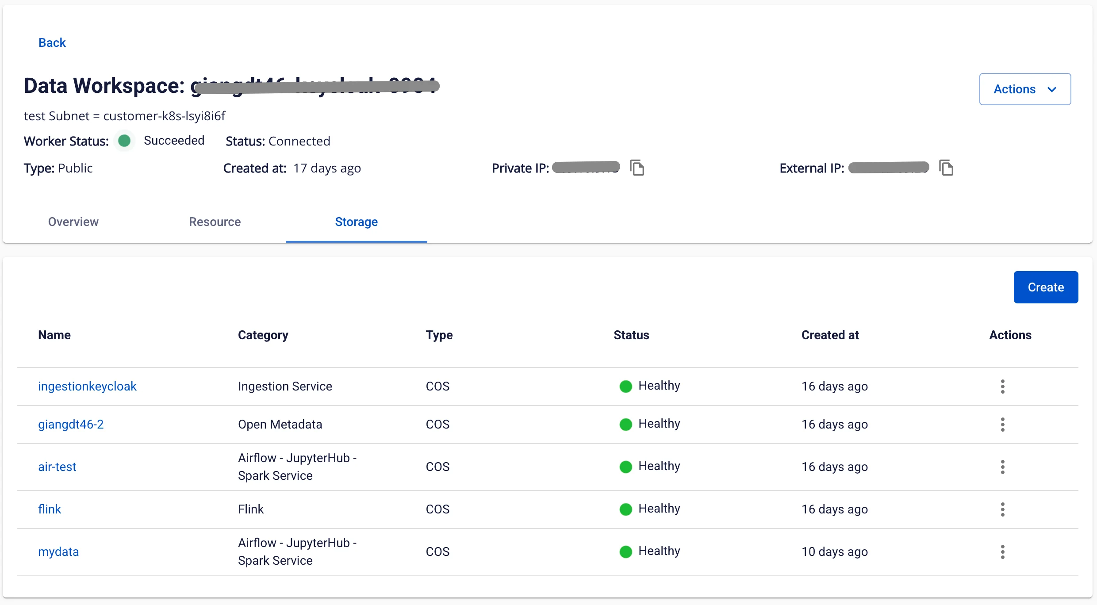Open the mydata storage link
This screenshot has width=1097, height=605.
[58, 552]
